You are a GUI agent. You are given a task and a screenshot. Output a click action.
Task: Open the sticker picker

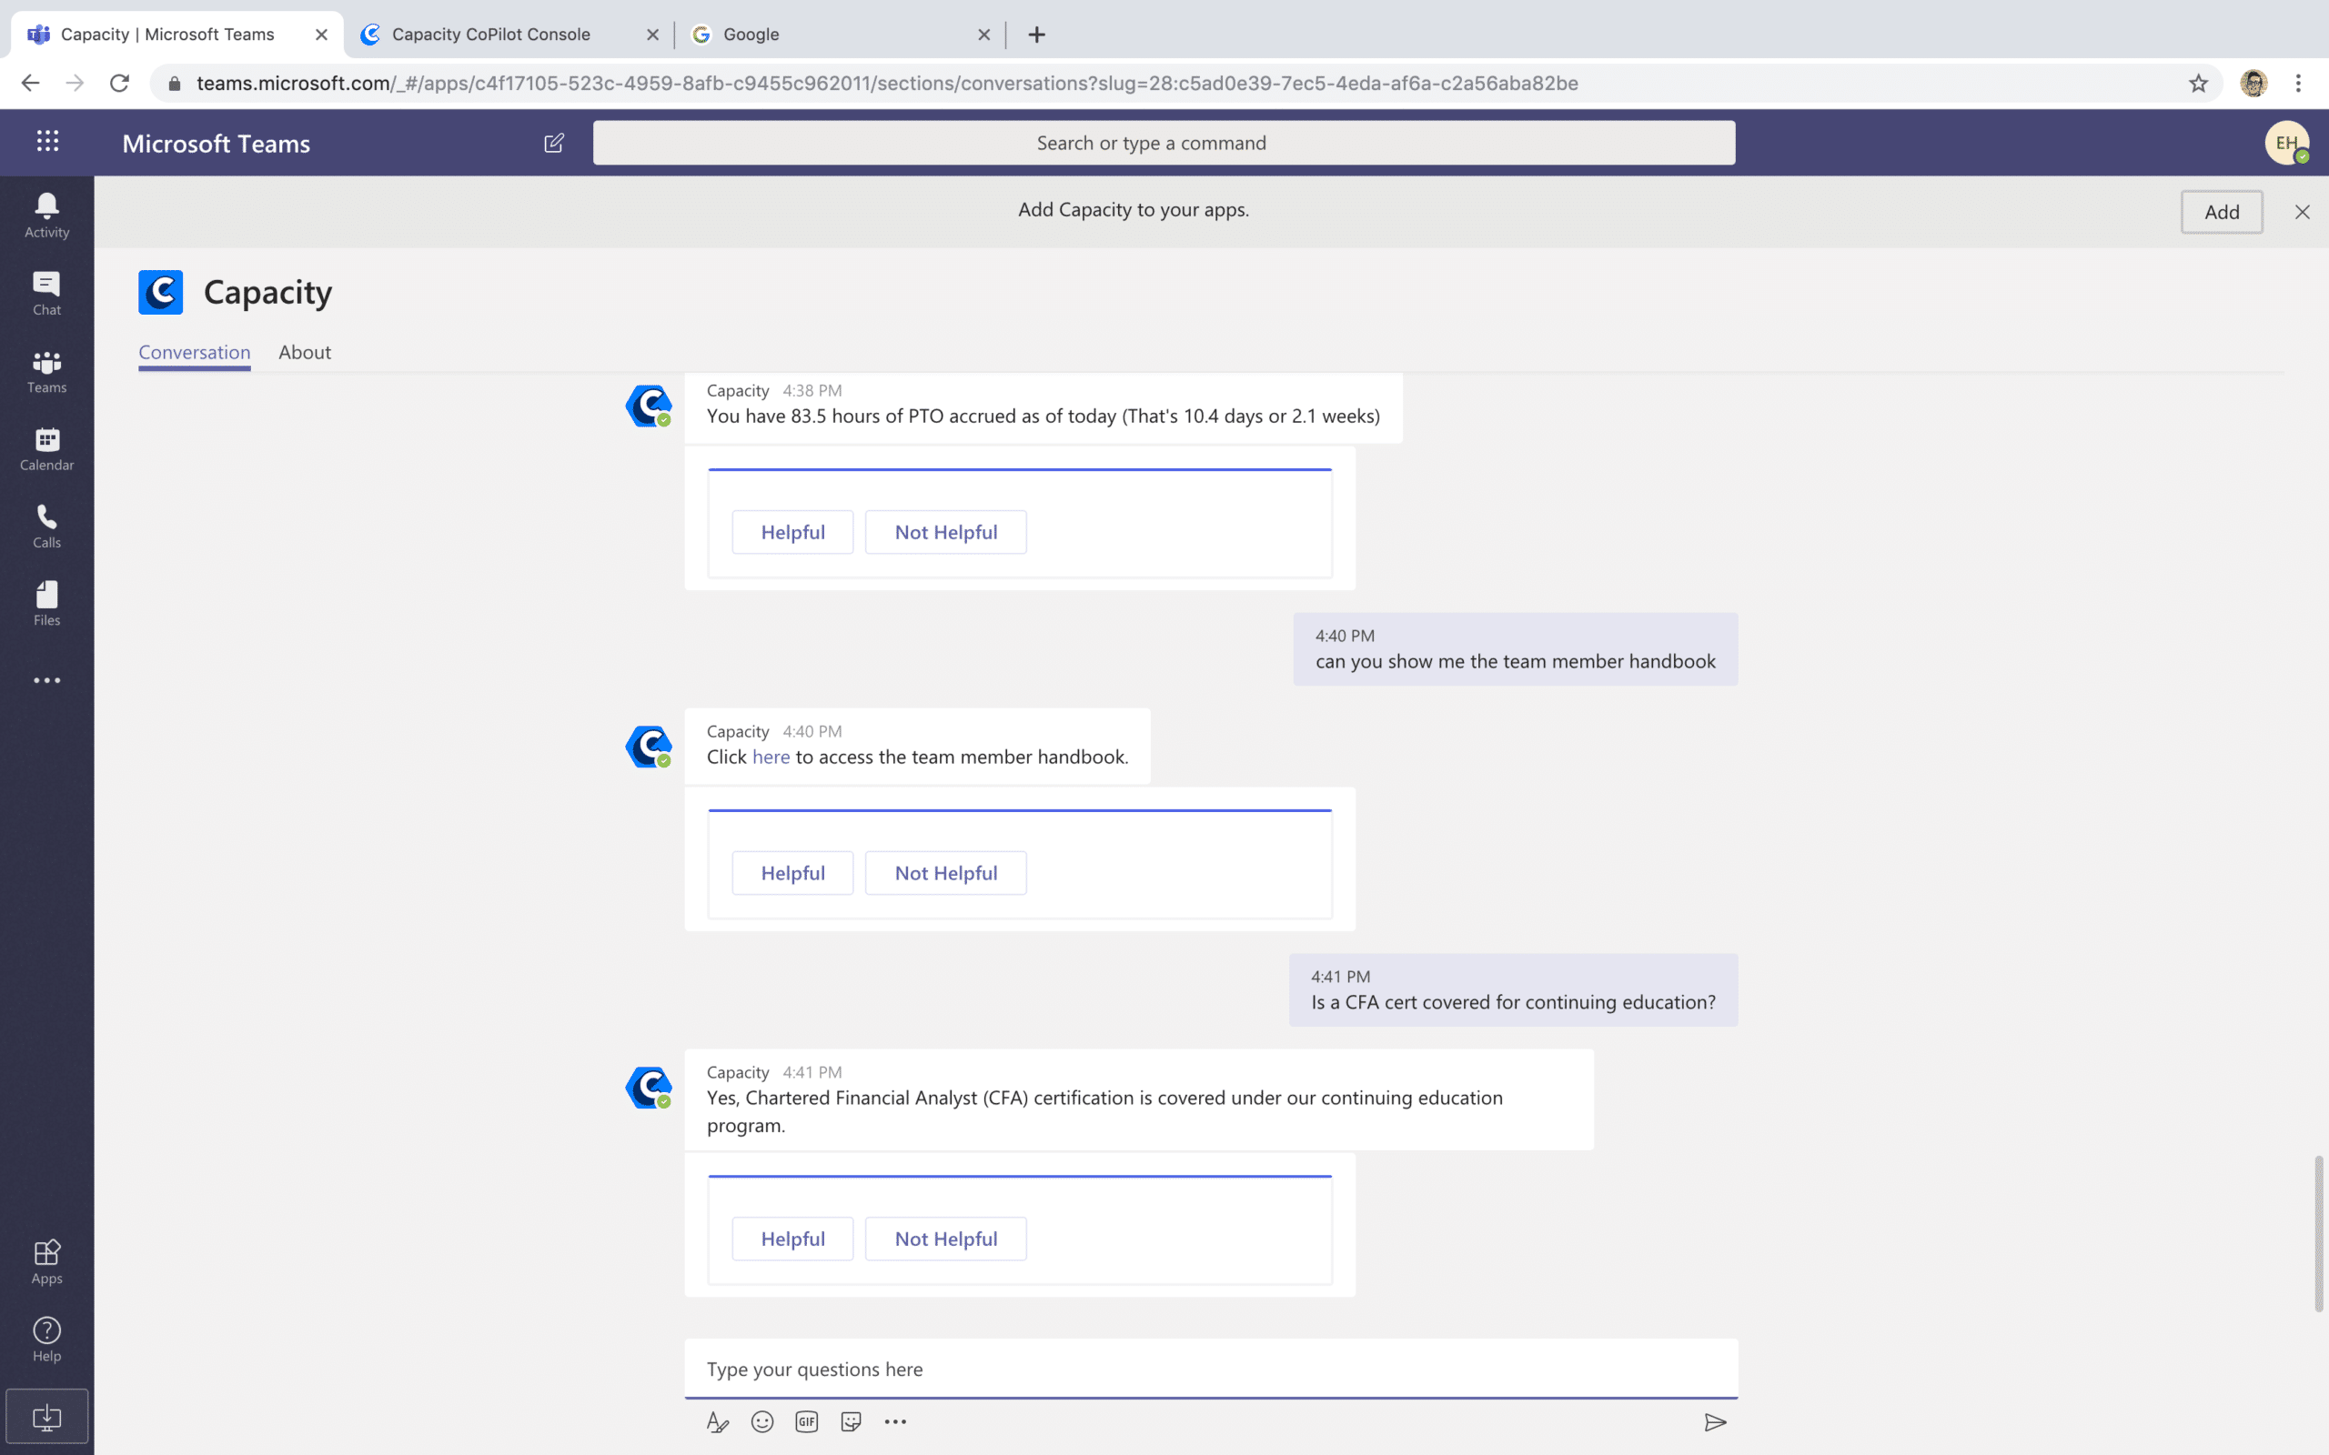851,1421
